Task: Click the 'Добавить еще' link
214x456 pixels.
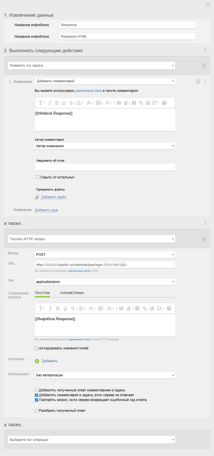Action: pyautogui.click(x=46, y=210)
